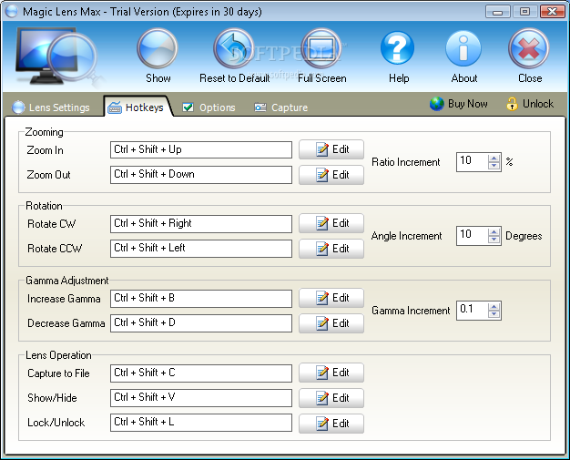Image resolution: width=570 pixels, height=460 pixels.
Task: Click the Capture to File hotkey field
Action: click(201, 373)
